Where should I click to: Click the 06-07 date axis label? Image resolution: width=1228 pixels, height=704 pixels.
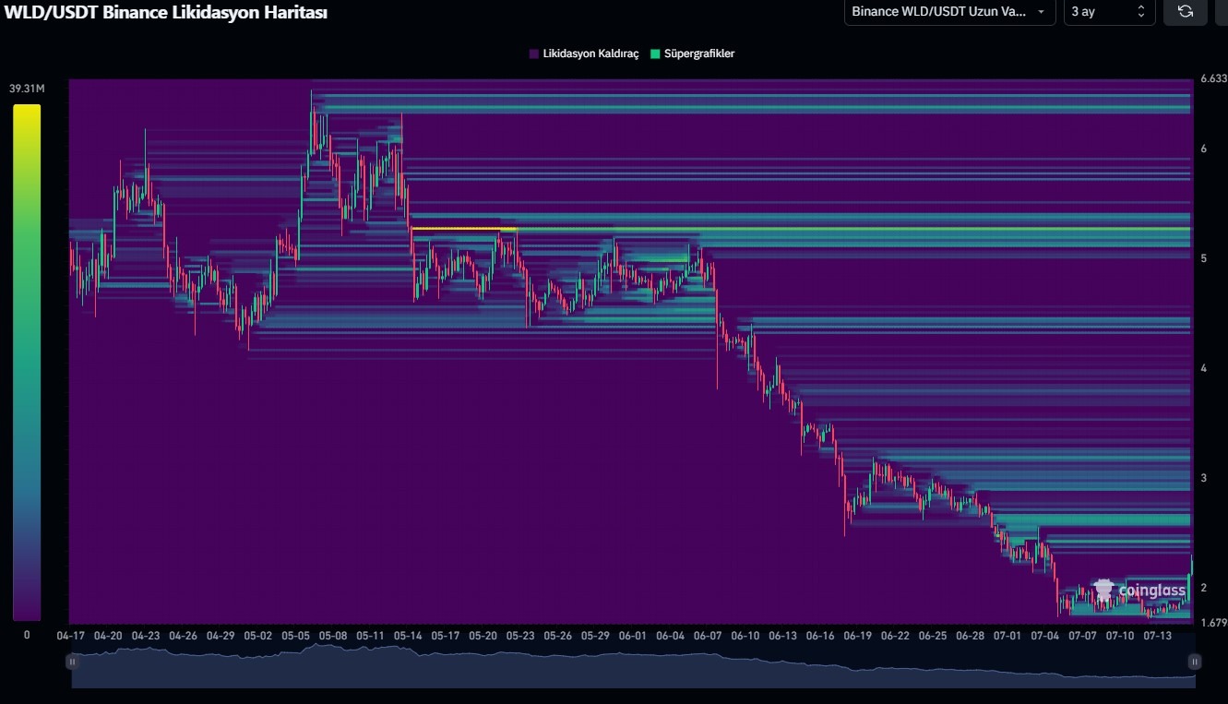708,636
